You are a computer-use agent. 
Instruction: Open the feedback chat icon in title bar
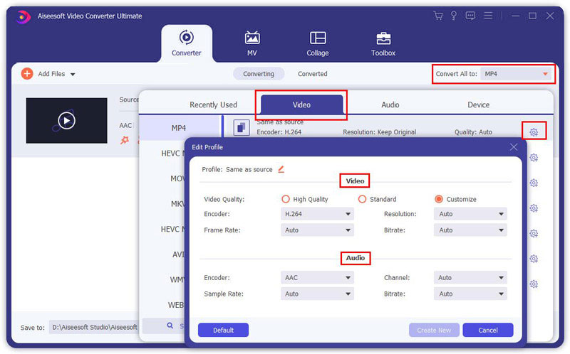[470, 16]
